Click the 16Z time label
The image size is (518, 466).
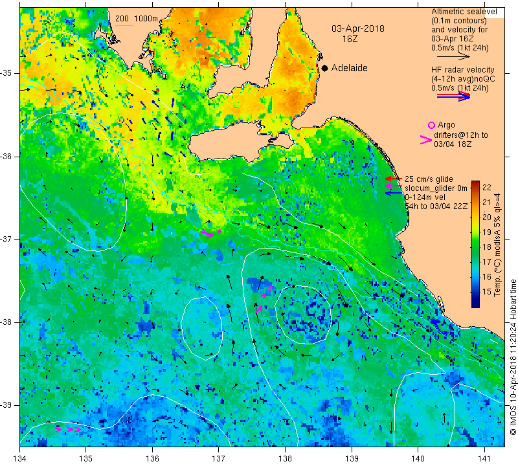click(350, 39)
